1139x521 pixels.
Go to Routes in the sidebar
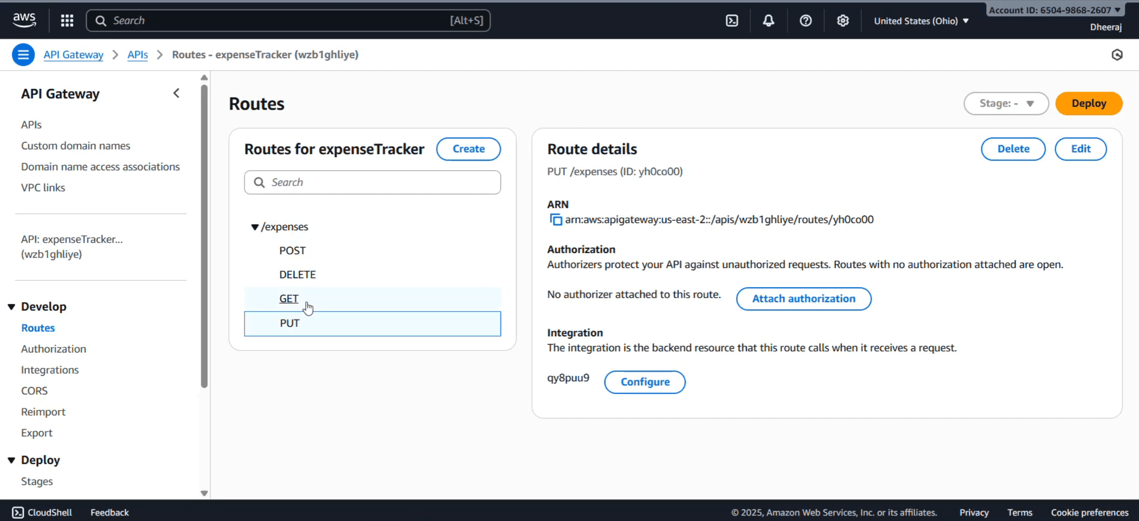coord(38,328)
